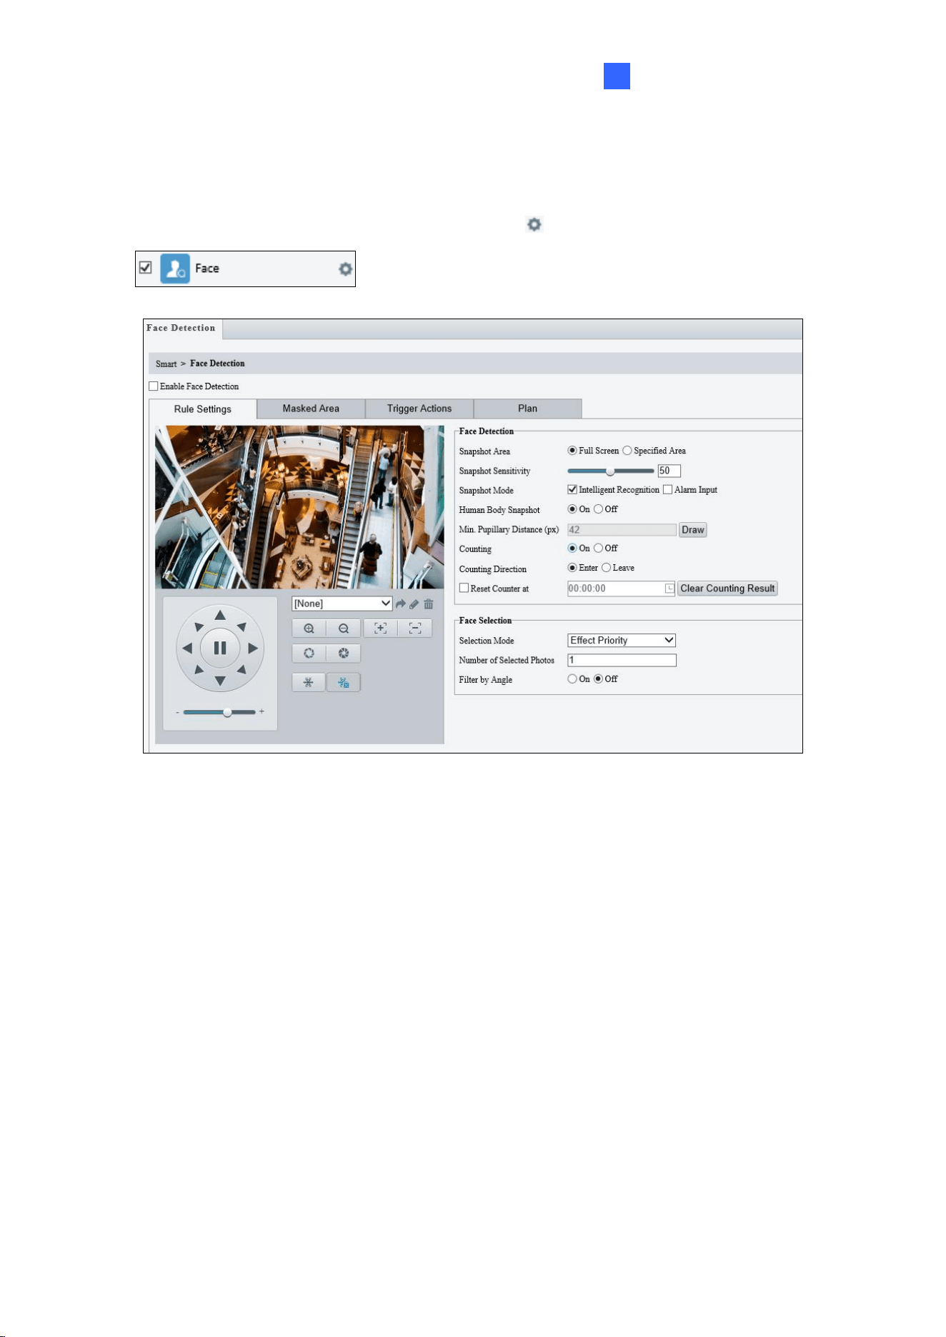Click the PTZ right arrow

253,649
